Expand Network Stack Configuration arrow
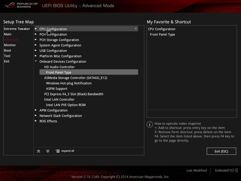The height and width of the screenshot is (181, 241). pyautogui.click(x=36, y=115)
